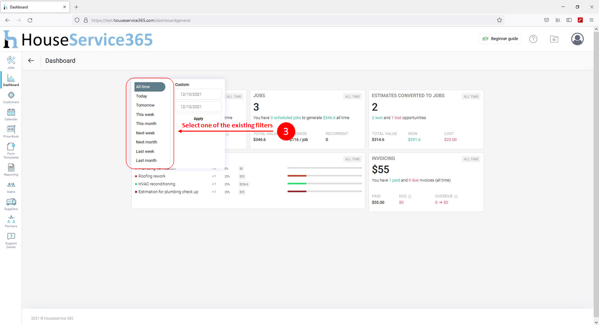
Task: Open Form Templates from the sidebar
Action: click(x=11, y=151)
